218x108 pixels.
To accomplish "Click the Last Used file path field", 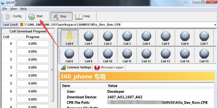I will click(x=117, y=25).
